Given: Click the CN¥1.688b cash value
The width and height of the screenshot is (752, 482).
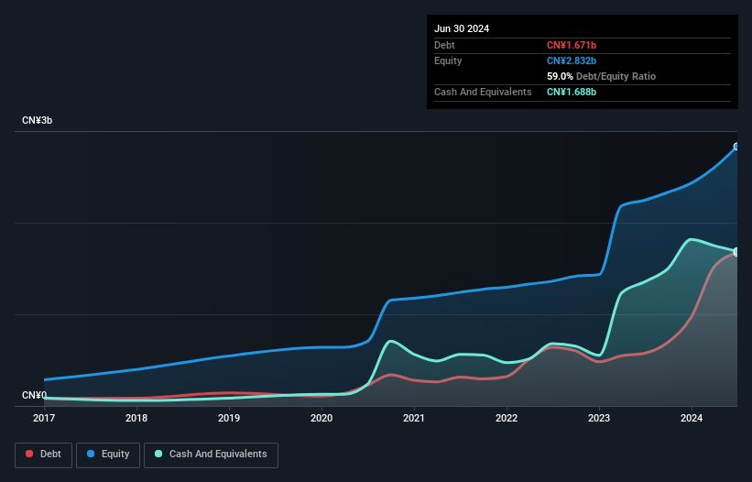Looking at the screenshot, I should 572,92.
